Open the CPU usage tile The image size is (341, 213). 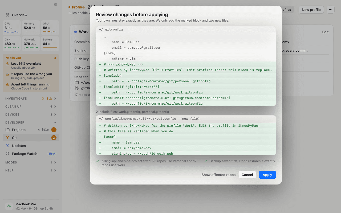tap(12, 27)
